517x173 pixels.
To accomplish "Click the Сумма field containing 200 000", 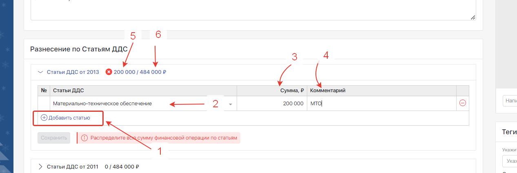I will coord(272,104).
